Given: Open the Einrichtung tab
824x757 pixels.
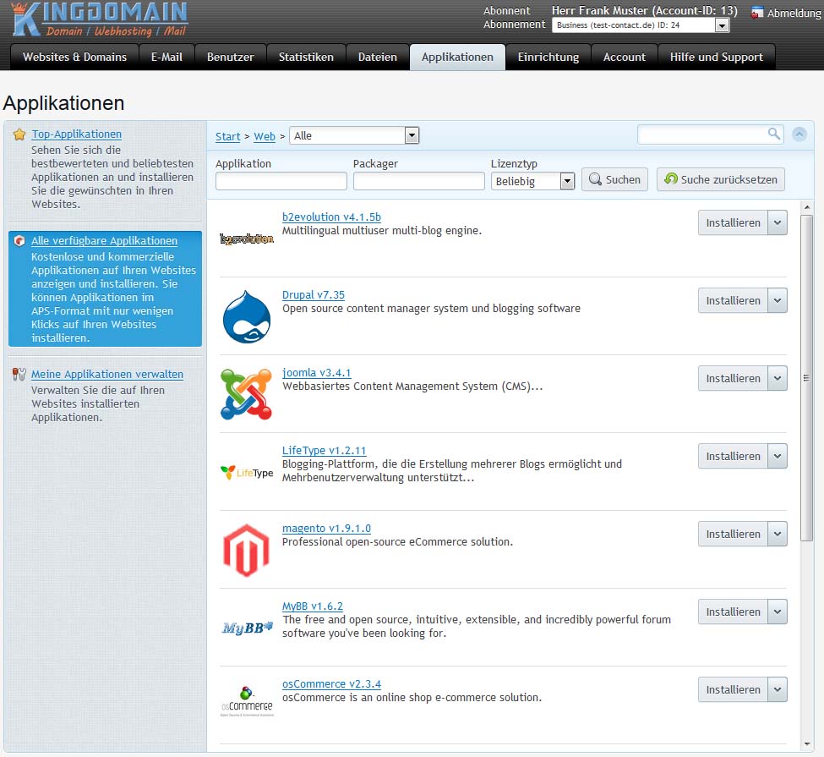Looking at the screenshot, I should point(548,57).
